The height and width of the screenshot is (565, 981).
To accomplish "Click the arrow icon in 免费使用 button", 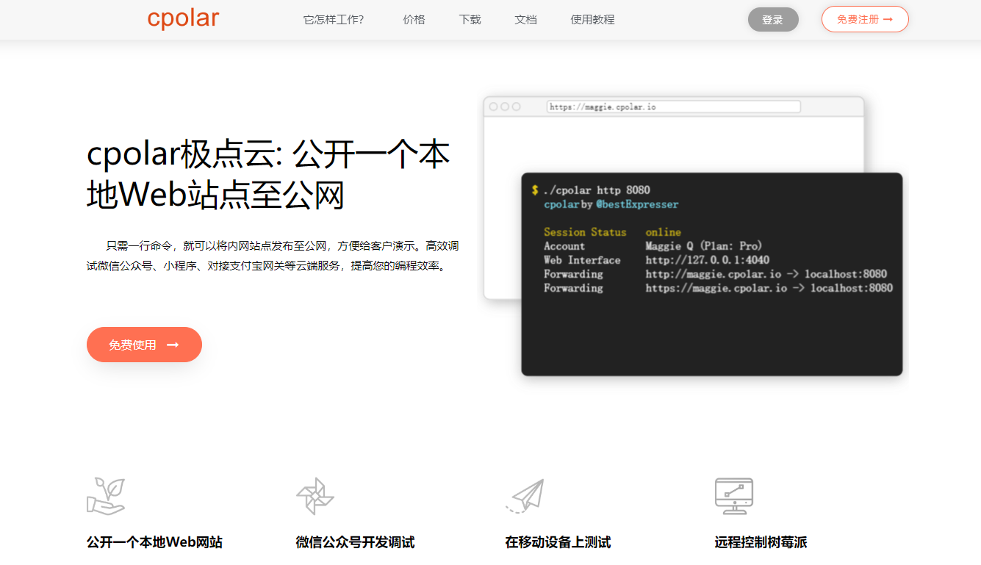I will [173, 345].
